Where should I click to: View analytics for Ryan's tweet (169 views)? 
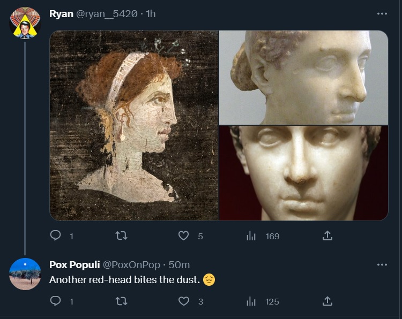click(x=251, y=236)
